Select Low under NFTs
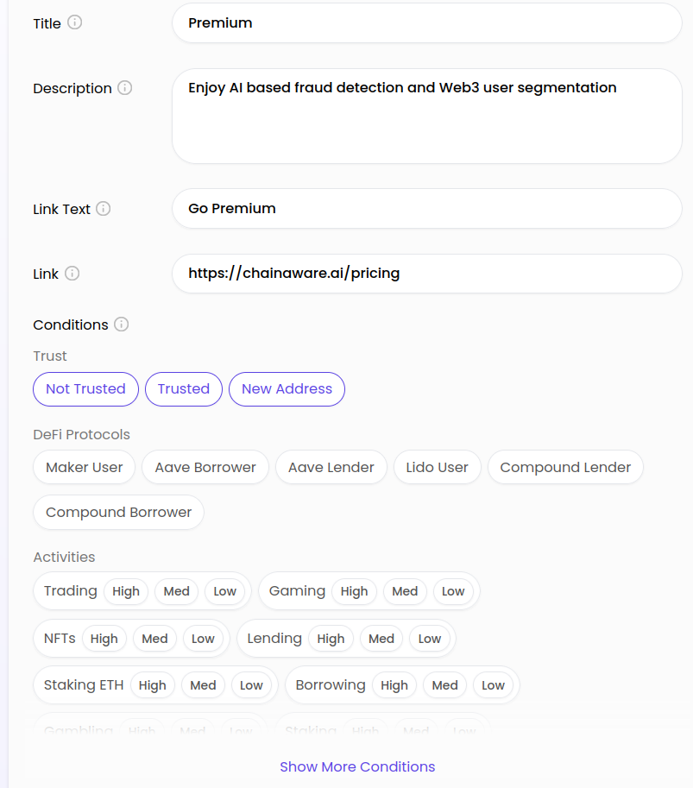693x788 pixels. (x=203, y=638)
